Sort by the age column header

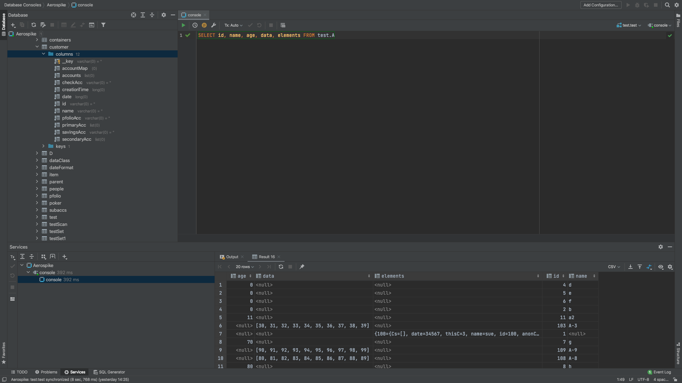pyautogui.click(x=242, y=276)
